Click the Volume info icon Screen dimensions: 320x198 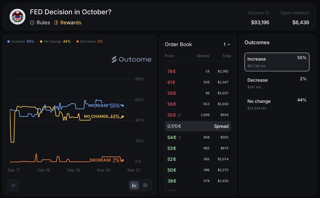click(267, 13)
